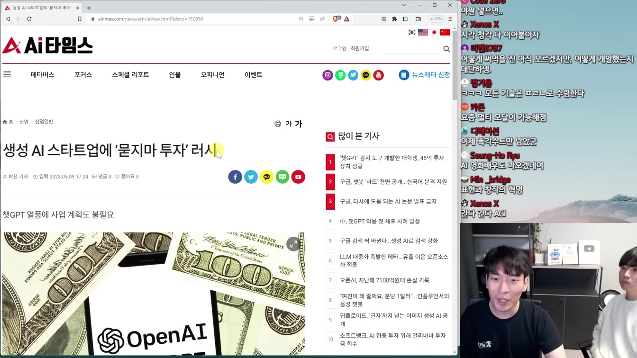Close the AI Times article tab

(x=77, y=8)
